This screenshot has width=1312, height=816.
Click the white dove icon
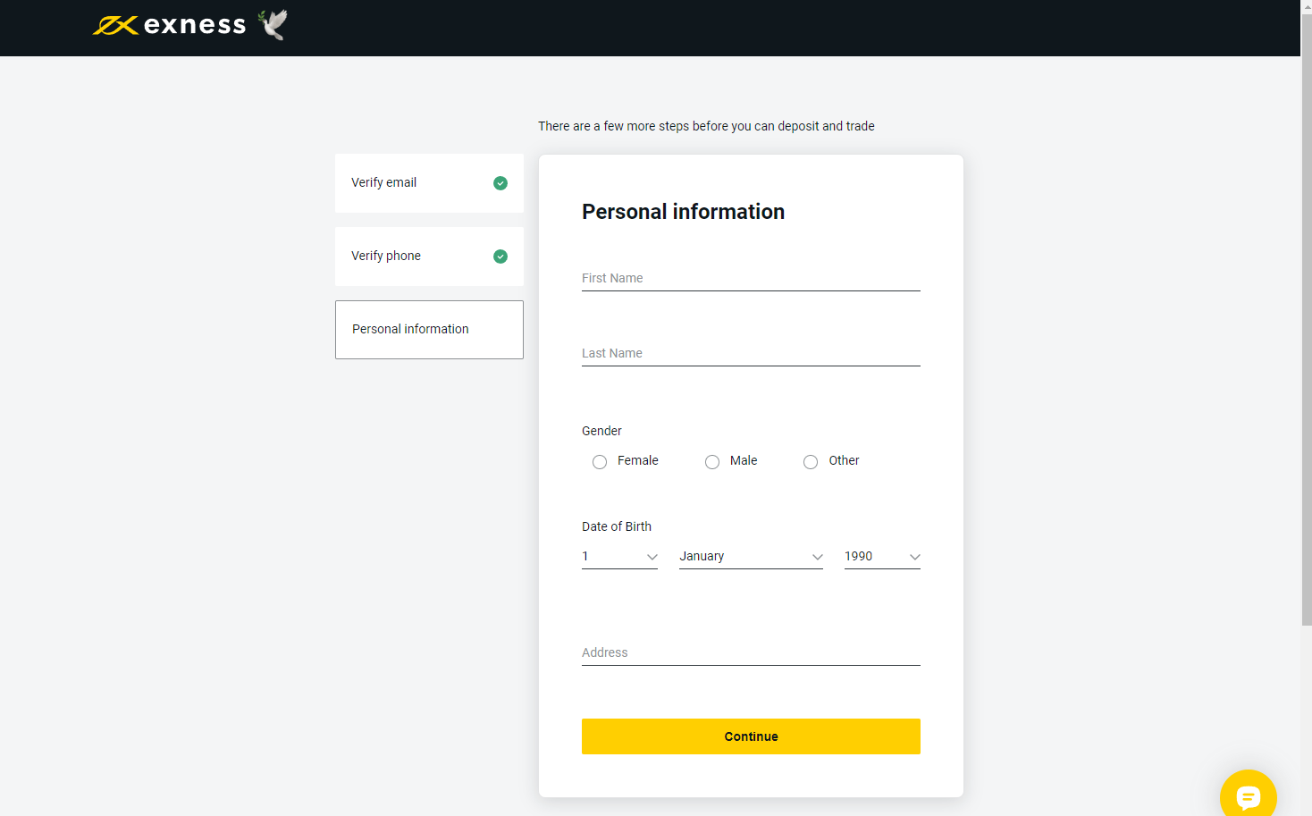pyautogui.click(x=273, y=25)
